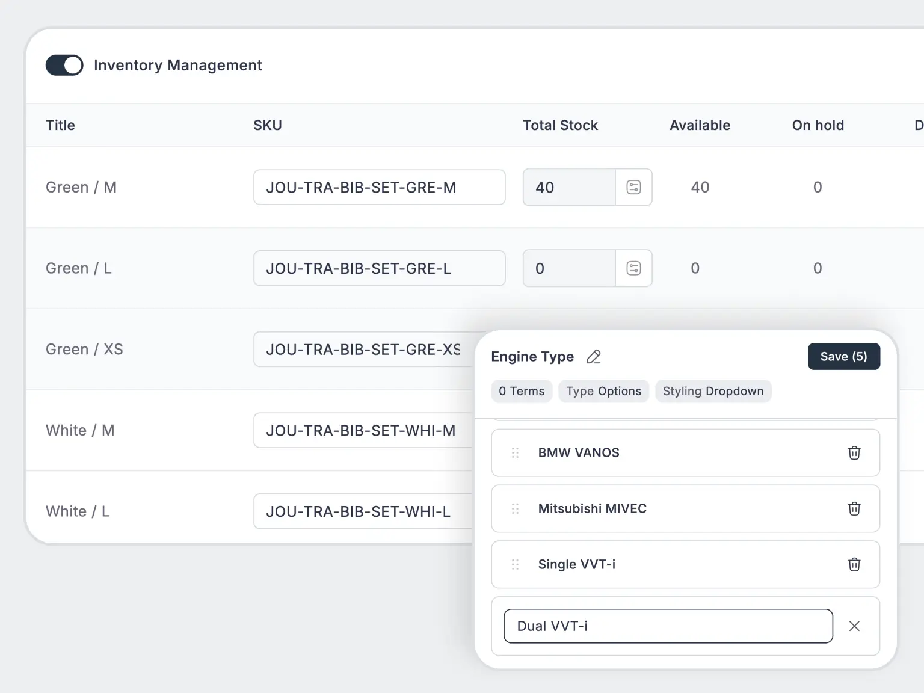Click Available value 40 for Green / M
Viewport: 924px width, 693px height.
coord(700,187)
